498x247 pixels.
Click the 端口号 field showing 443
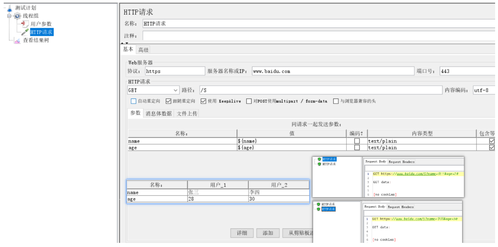point(467,71)
